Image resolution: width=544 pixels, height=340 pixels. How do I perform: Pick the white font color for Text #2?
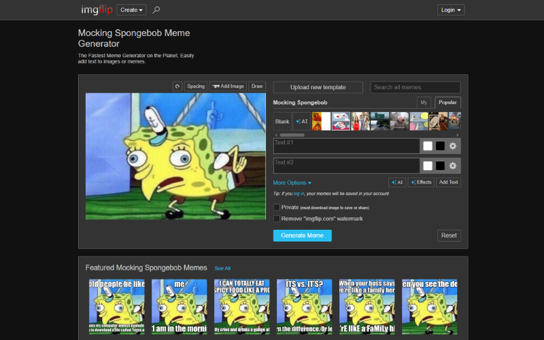428,166
